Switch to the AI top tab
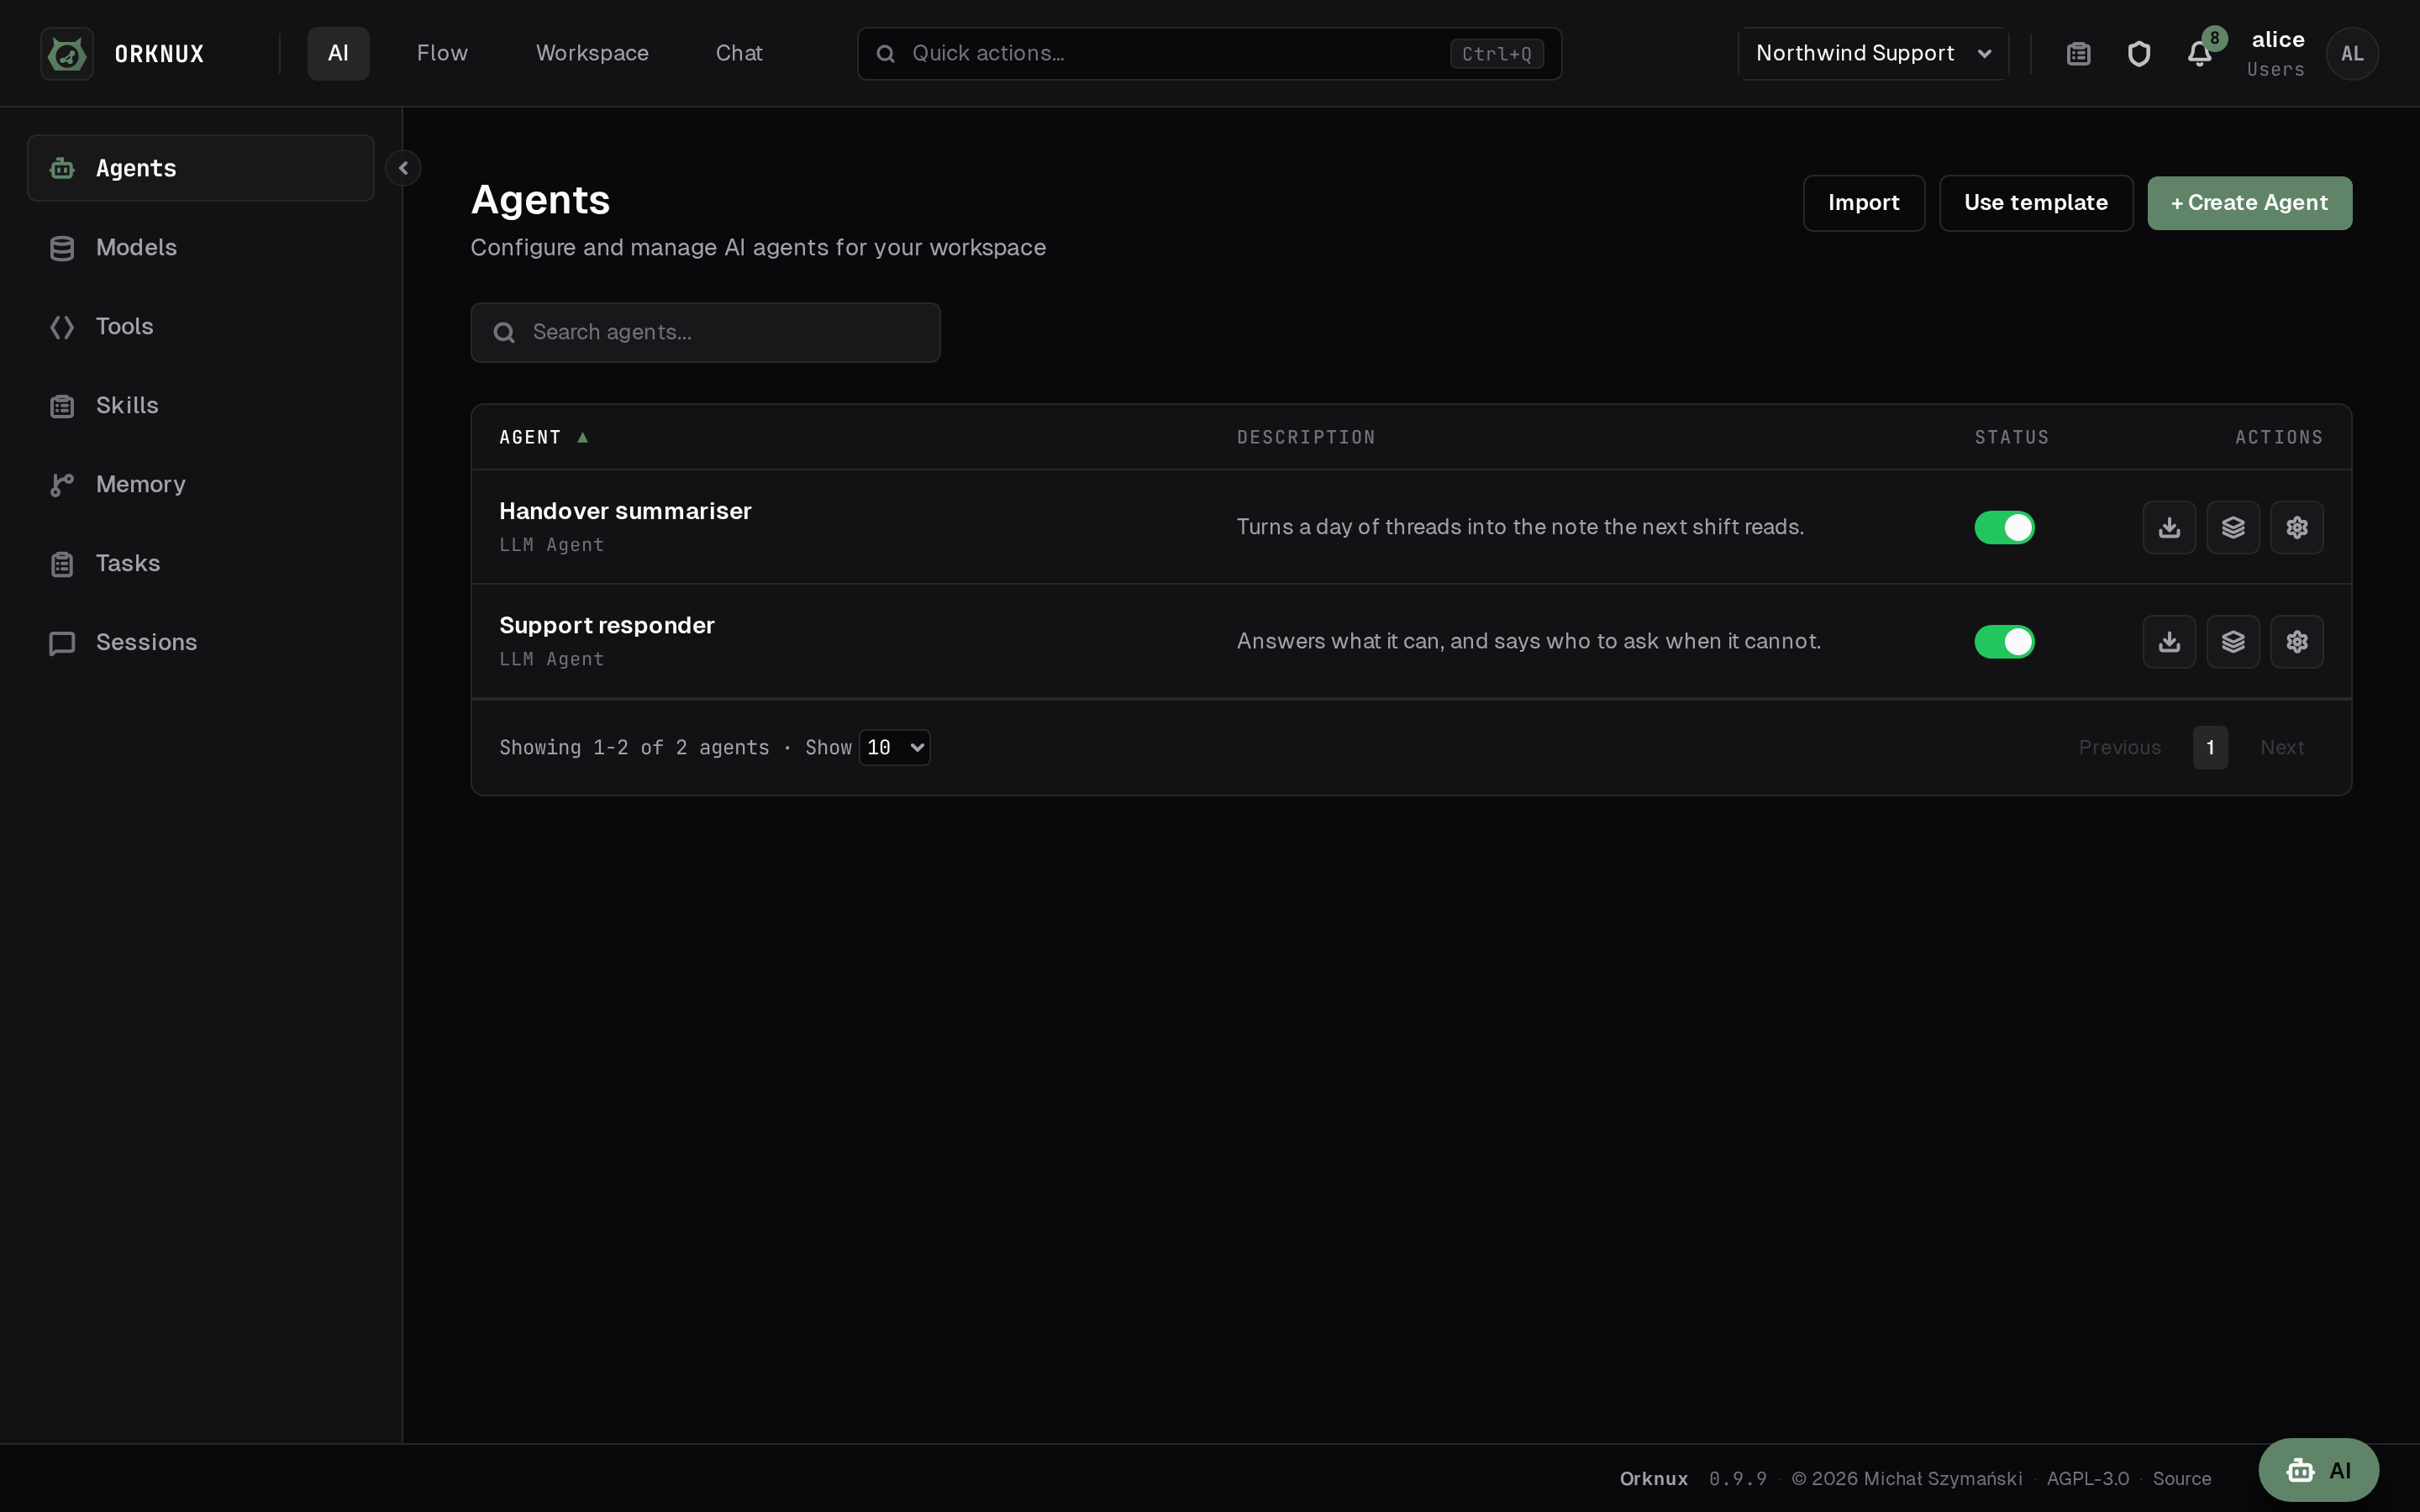Image resolution: width=2420 pixels, height=1512 pixels. (338, 54)
